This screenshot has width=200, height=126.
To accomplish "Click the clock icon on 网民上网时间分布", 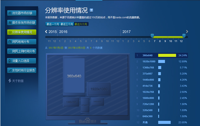I will pos(10,51).
